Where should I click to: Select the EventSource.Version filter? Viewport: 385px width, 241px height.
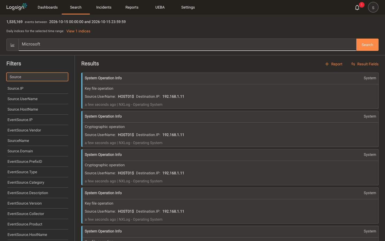pos(38,203)
